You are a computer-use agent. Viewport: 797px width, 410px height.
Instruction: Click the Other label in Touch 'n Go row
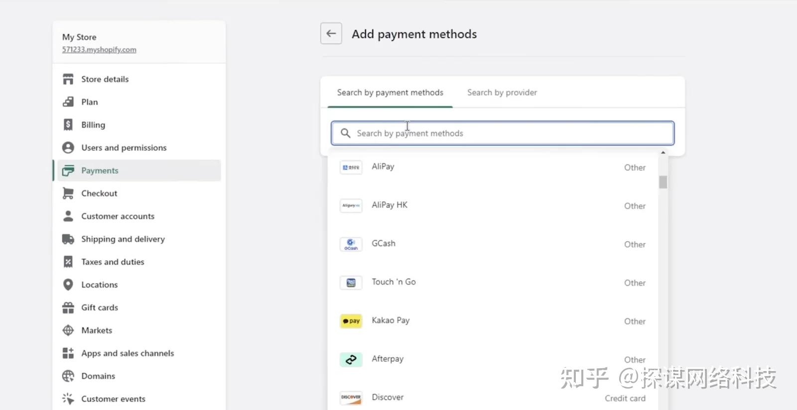point(635,283)
